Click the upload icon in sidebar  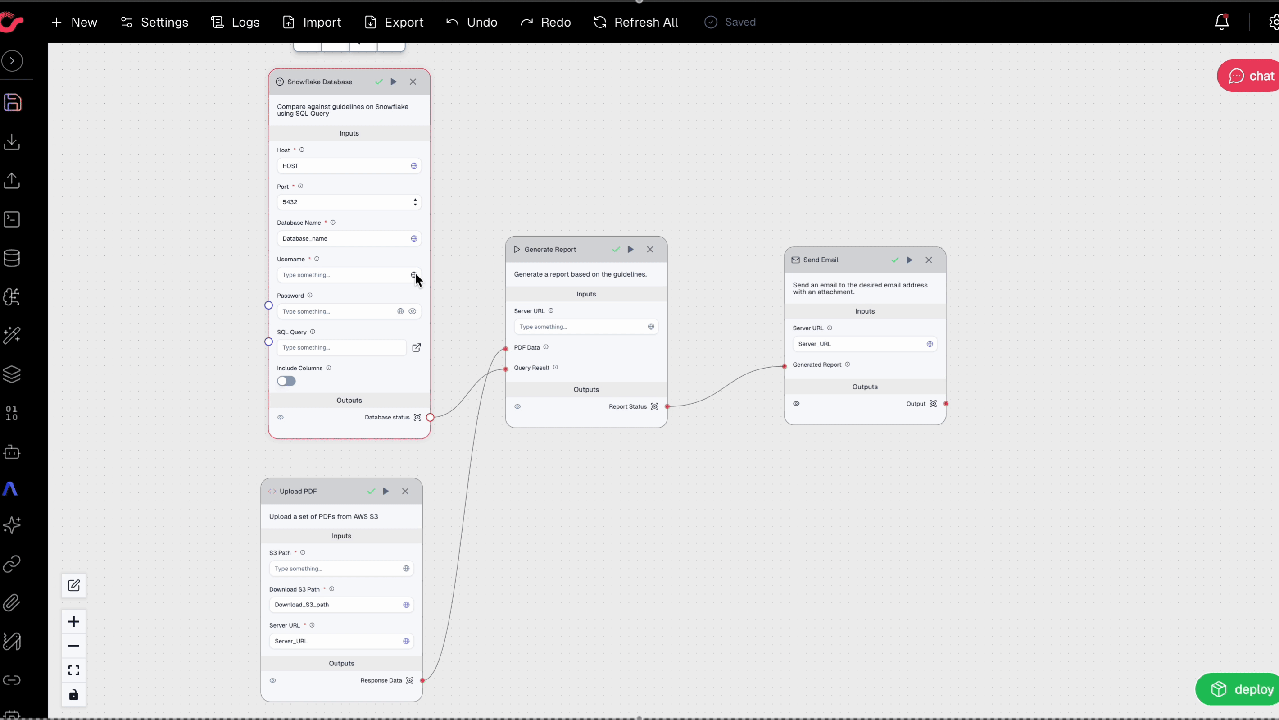(x=12, y=180)
